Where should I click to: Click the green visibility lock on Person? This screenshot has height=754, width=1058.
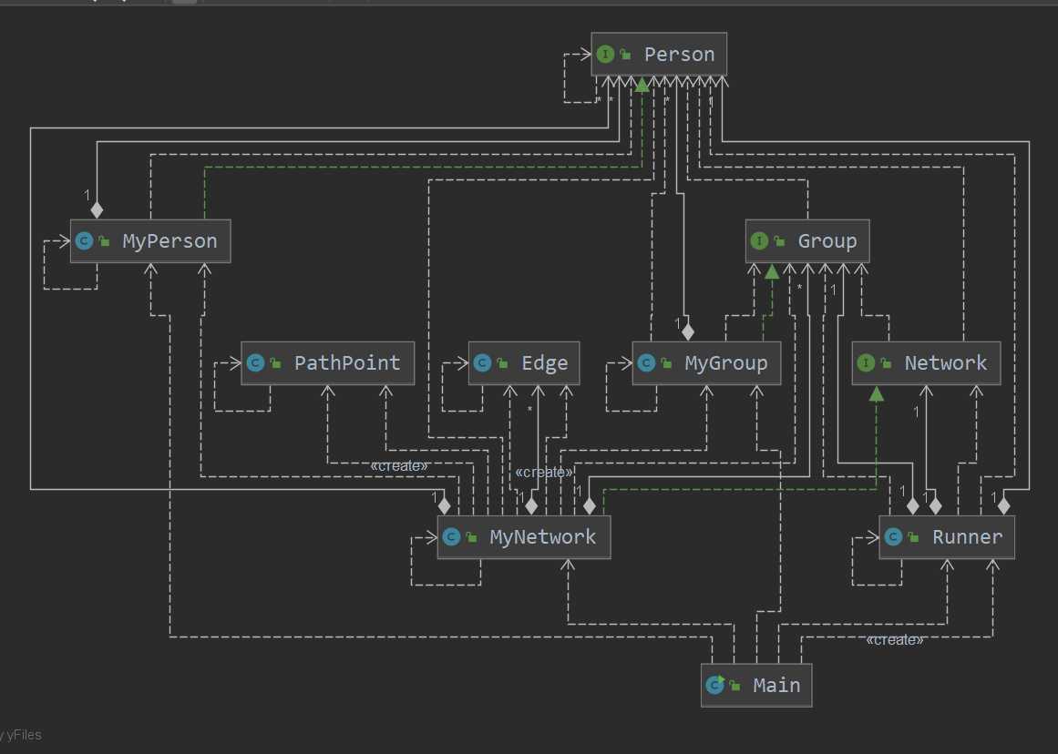click(x=626, y=56)
